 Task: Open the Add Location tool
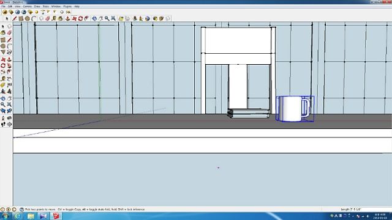pos(121,18)
